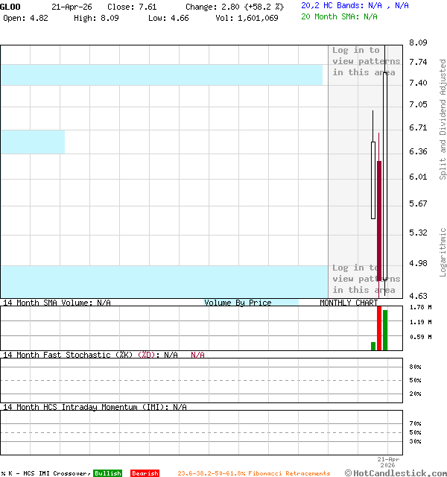Click the lower 'Log in to view patterns' text
Viewport: 447px width, 477px height.
tap(366, 279)
